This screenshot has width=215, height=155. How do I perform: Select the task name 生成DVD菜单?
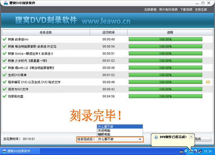click(17, 75)
